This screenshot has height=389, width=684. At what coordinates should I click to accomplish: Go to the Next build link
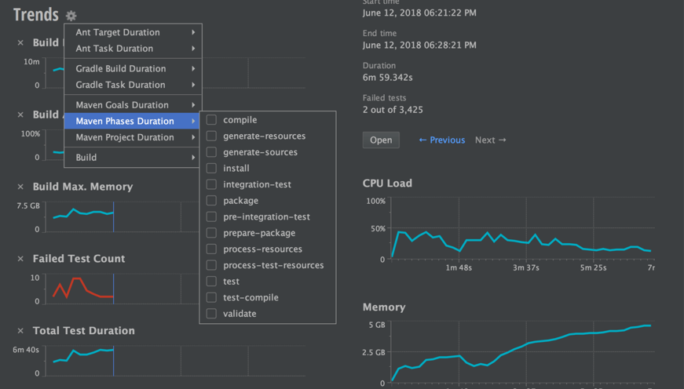click(x=490, y=140)
